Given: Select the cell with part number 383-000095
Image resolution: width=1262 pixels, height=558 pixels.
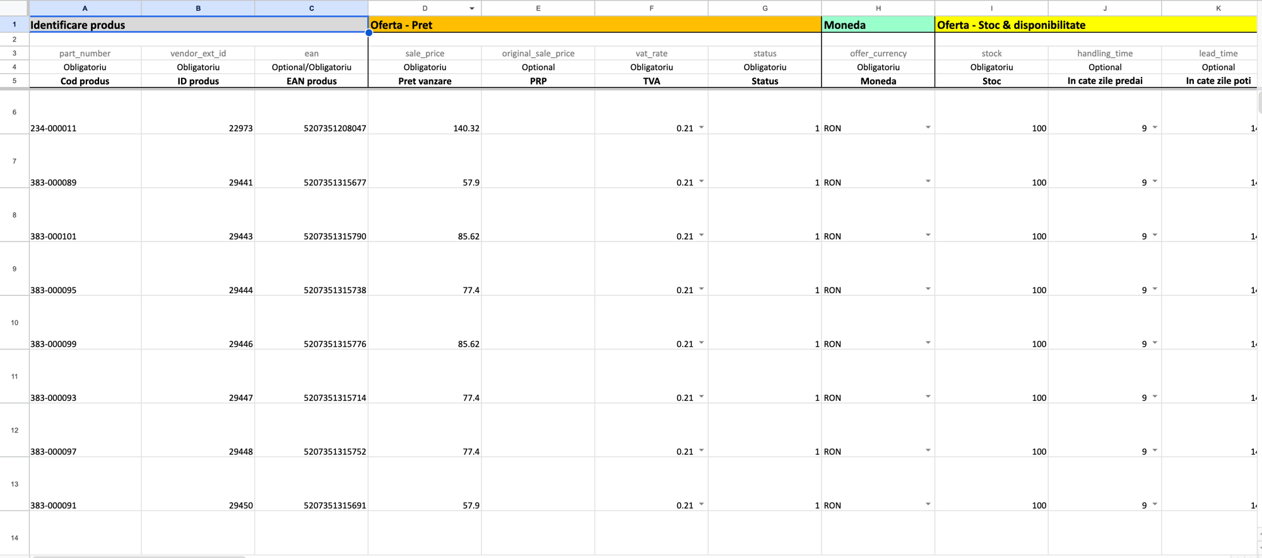Looking at the screenshot, I should [x=85, y=289].
